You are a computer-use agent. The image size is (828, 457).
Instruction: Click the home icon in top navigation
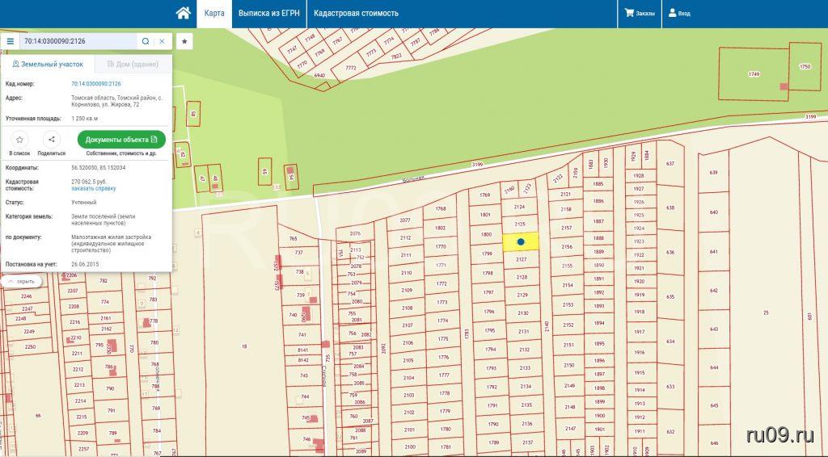click(184, 13)
